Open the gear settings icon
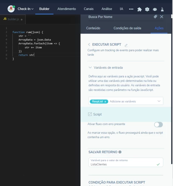Screen dimensions: 173x186 (147, 9)
